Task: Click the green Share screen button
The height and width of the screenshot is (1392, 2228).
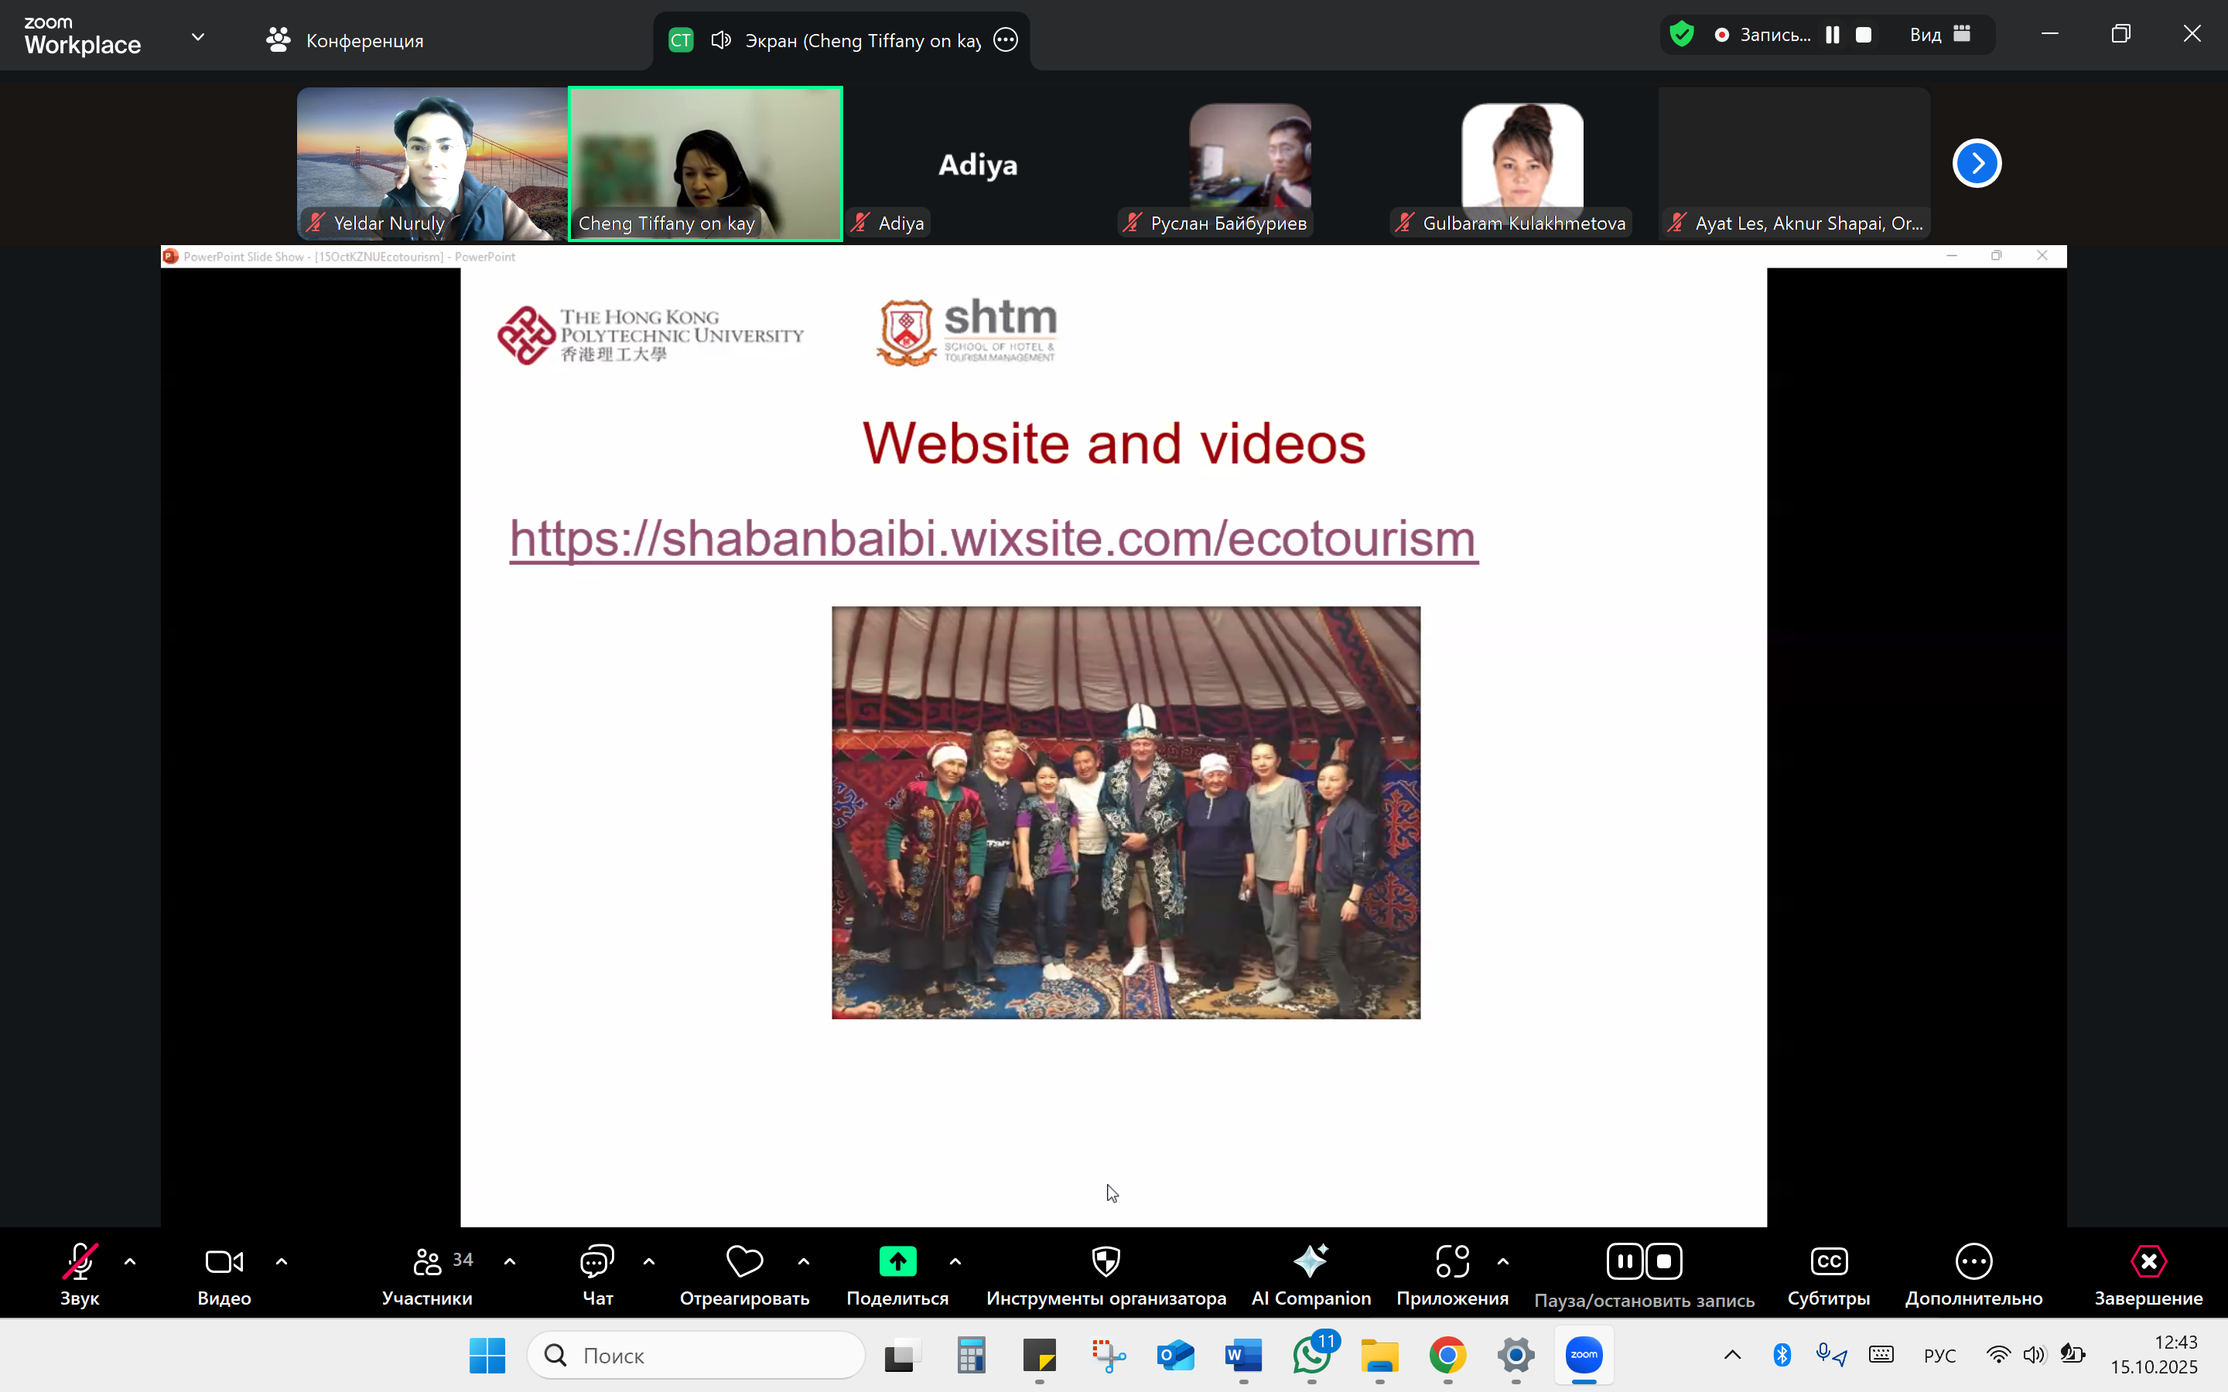Action: pyautogui.click(x=897, y=1261)
